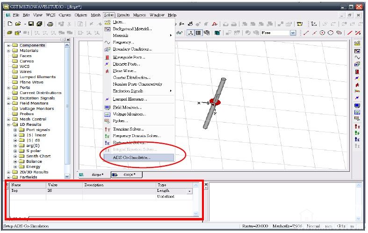Start the Frequency Domain Solver from the right-side toolbar

tap(357, 133)
